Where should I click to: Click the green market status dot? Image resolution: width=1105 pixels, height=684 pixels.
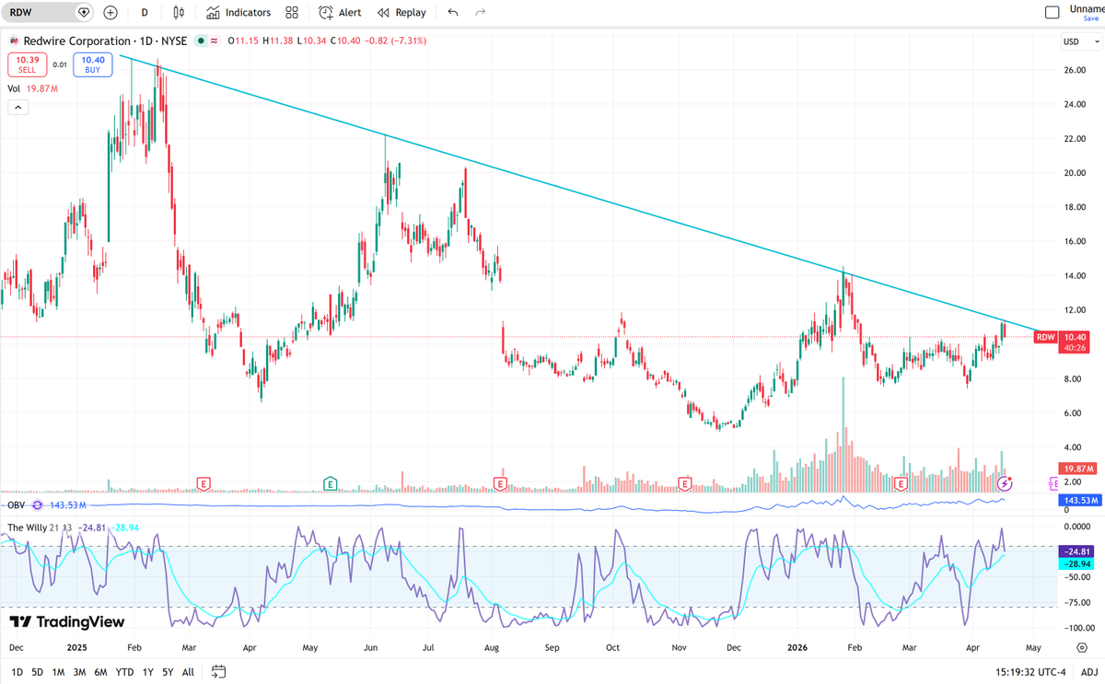pos(201,41)
